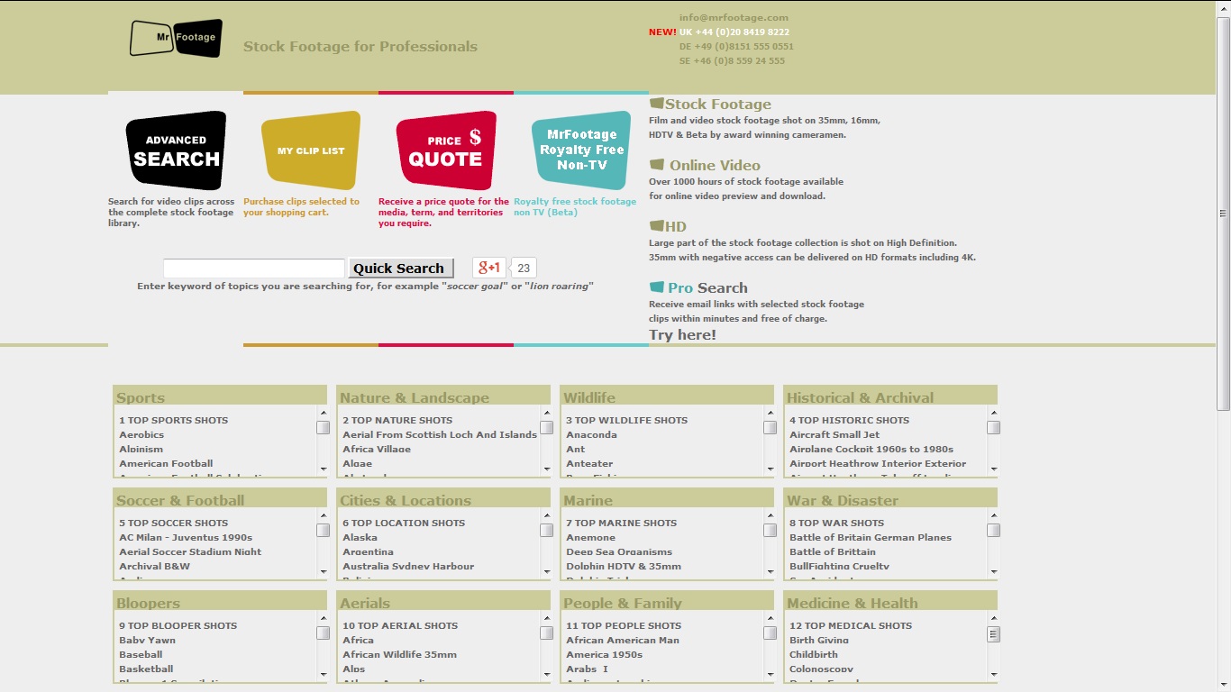The image size is (1231, 692).
Task: Click the Quick Search button
Action: pos(399,268)
